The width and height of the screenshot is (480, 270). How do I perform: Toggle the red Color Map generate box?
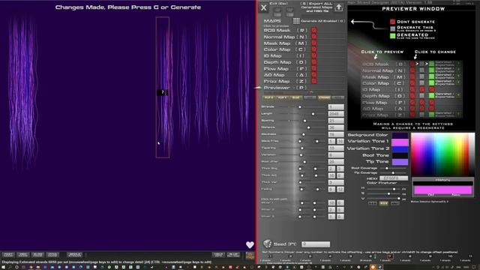[x=313, y=49]
